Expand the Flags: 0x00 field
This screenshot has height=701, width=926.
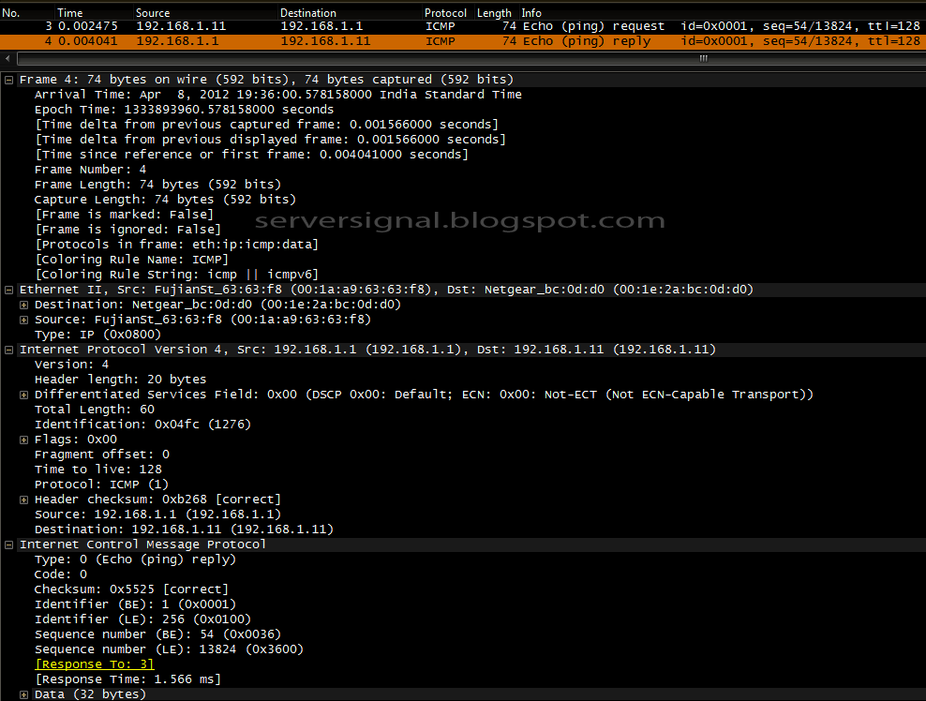point(23,439)
